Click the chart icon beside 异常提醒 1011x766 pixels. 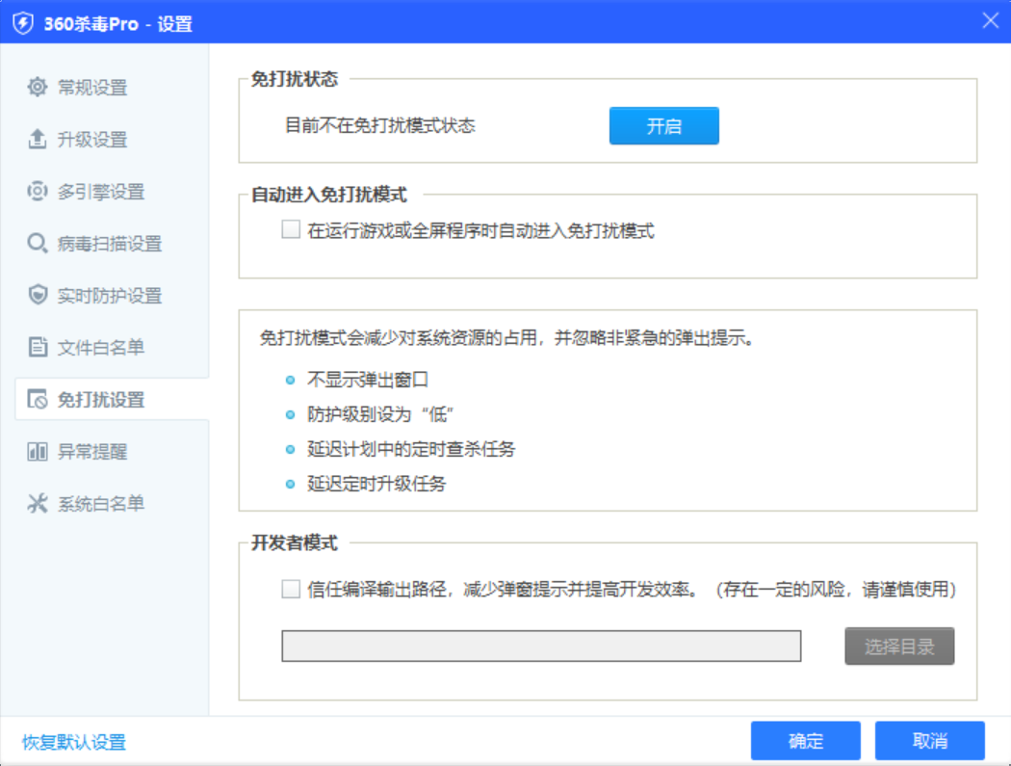38,452
